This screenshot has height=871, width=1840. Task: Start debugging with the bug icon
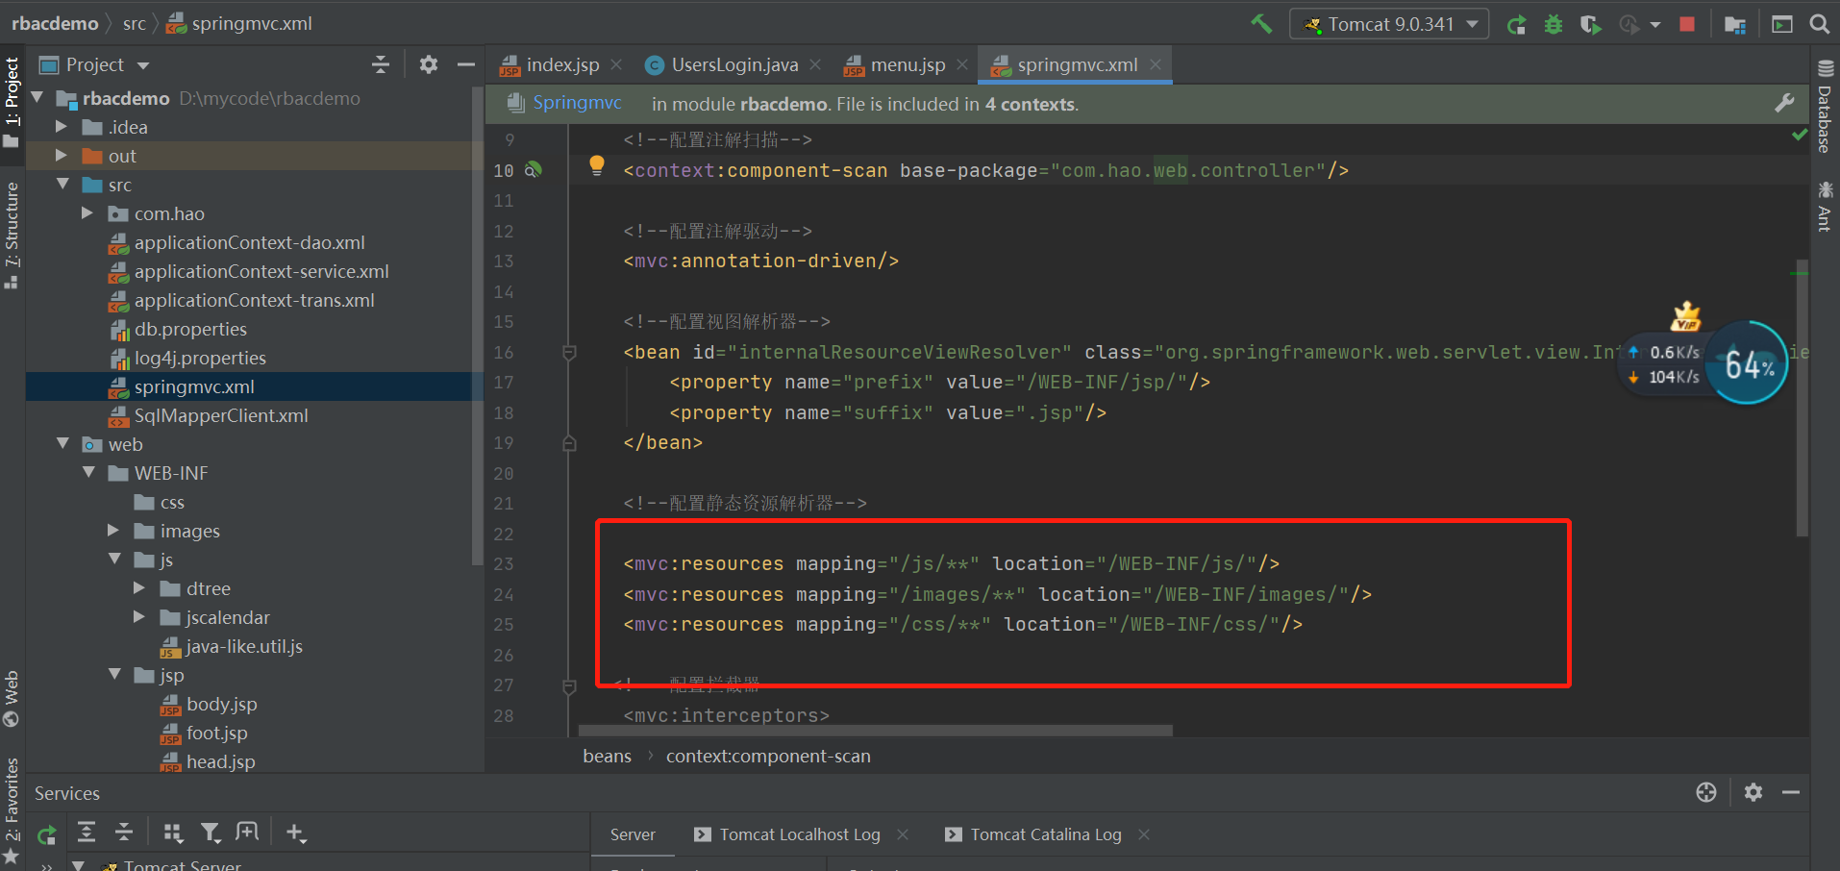click(x=1554, y=24)
